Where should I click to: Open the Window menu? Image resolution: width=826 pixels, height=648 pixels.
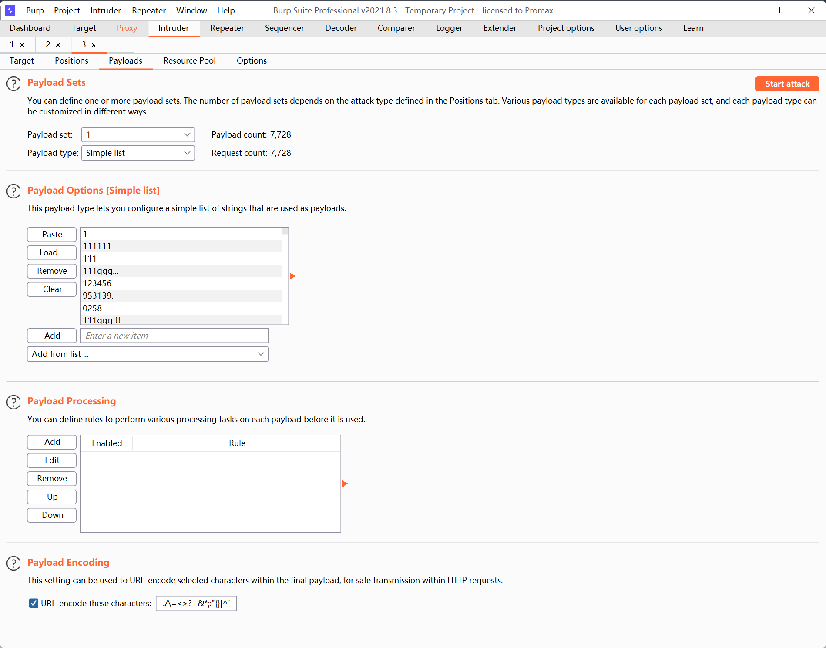pos(191,10)
